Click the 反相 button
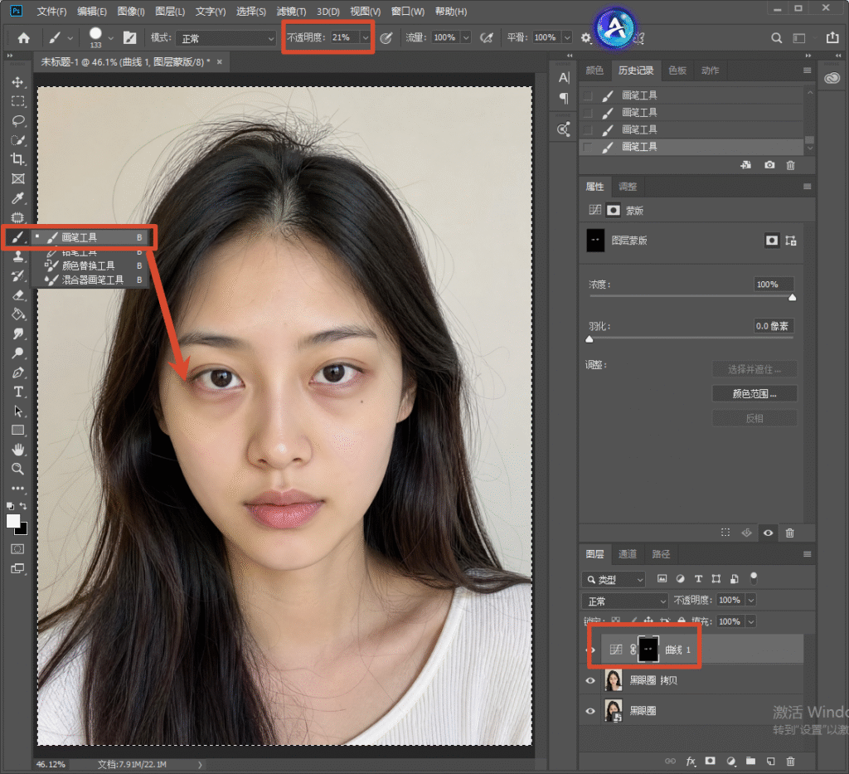The height and width of the screenshot is (774, 849). [754, 418]
